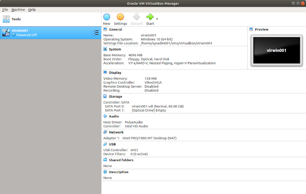This screenshot has width=306, height=194.
Task: Click the Network section icon
Action: tap(105, 132)
